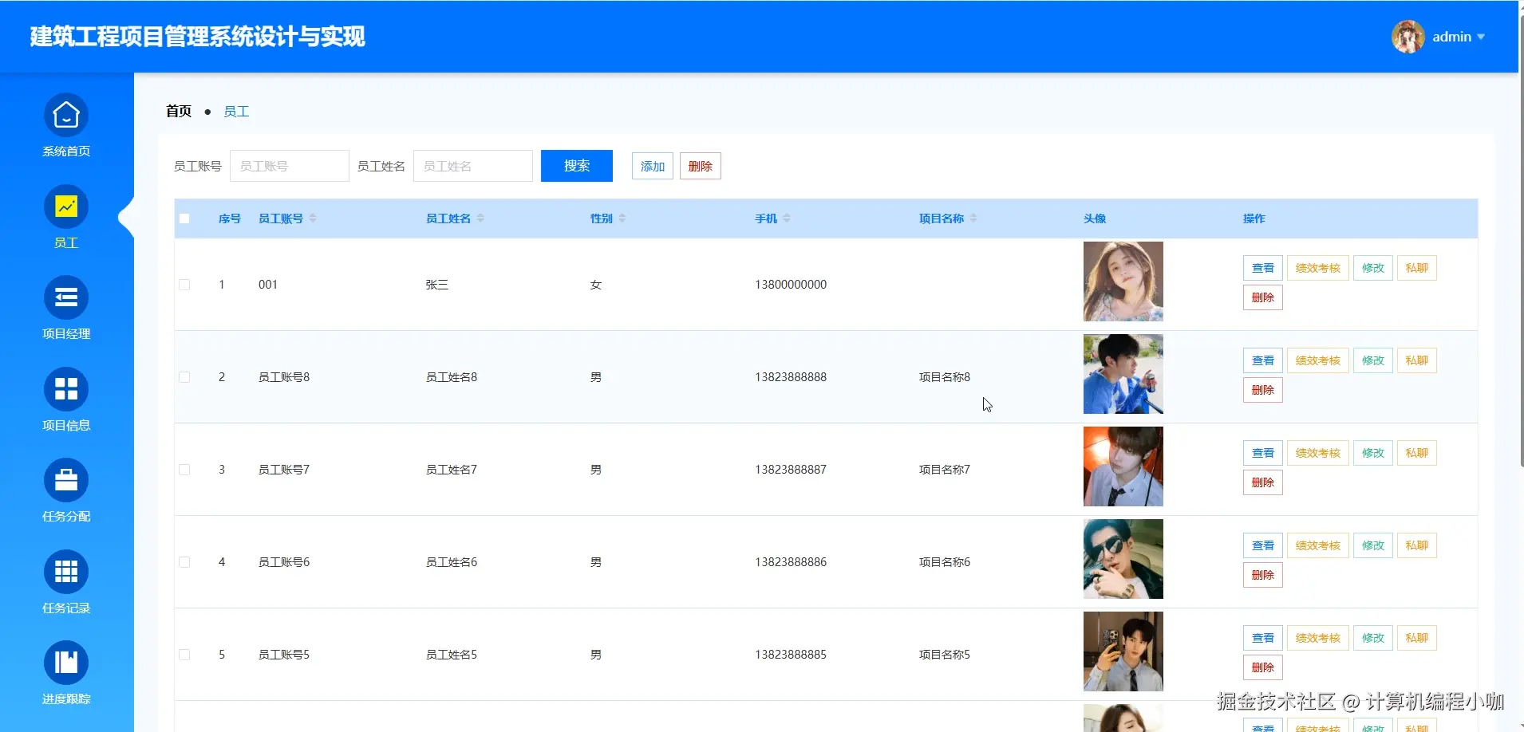Click 修改 for 员工姓名6
This screenshot has width=1524, height=732.
coord(1373,545)
